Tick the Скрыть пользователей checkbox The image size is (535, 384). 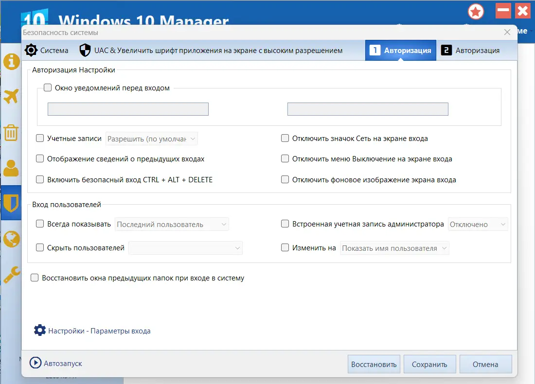40,247
